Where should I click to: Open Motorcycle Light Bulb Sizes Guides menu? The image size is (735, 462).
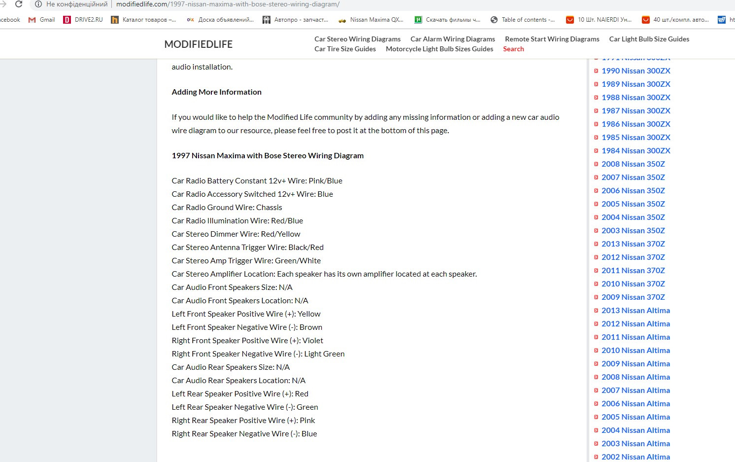tap(439, 49)
